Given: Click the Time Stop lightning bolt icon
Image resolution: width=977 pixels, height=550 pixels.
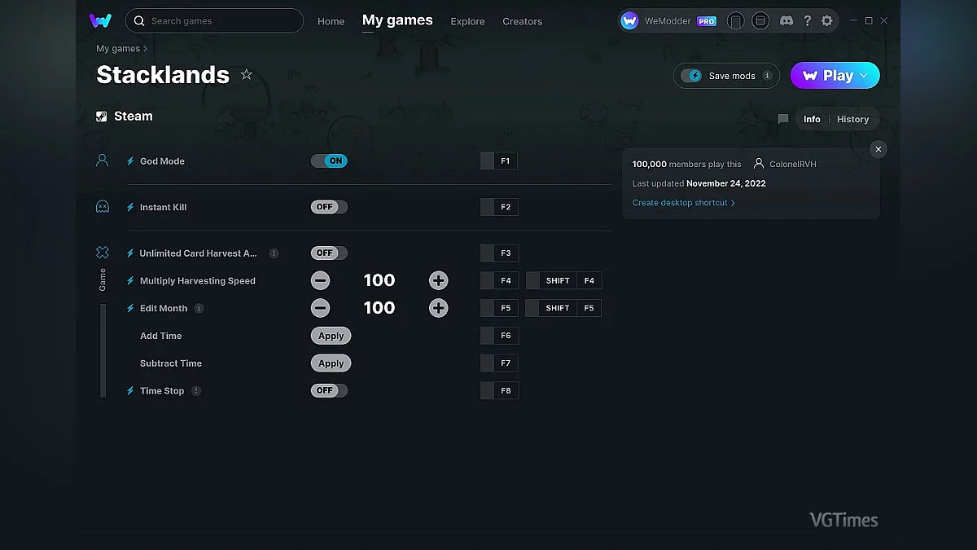Looking at the screenshot, I should click(130, 391).
